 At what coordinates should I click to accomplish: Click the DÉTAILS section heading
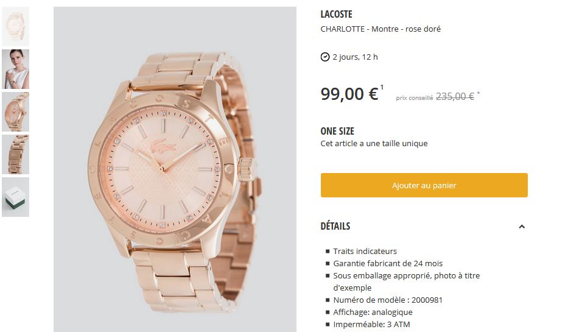point(335,226)
